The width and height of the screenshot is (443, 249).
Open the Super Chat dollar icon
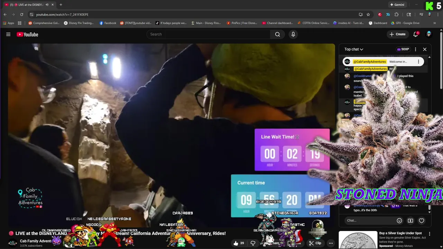(x=410, y=220)
